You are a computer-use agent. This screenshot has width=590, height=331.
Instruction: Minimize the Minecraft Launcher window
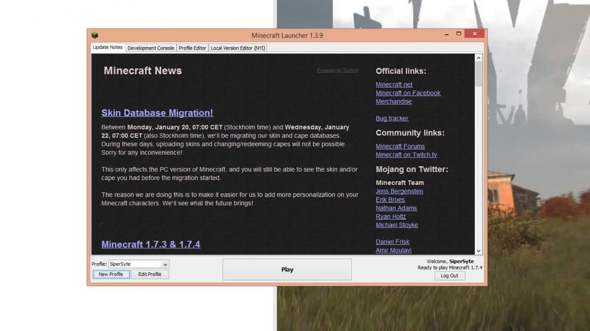click(x=447, y=34)
